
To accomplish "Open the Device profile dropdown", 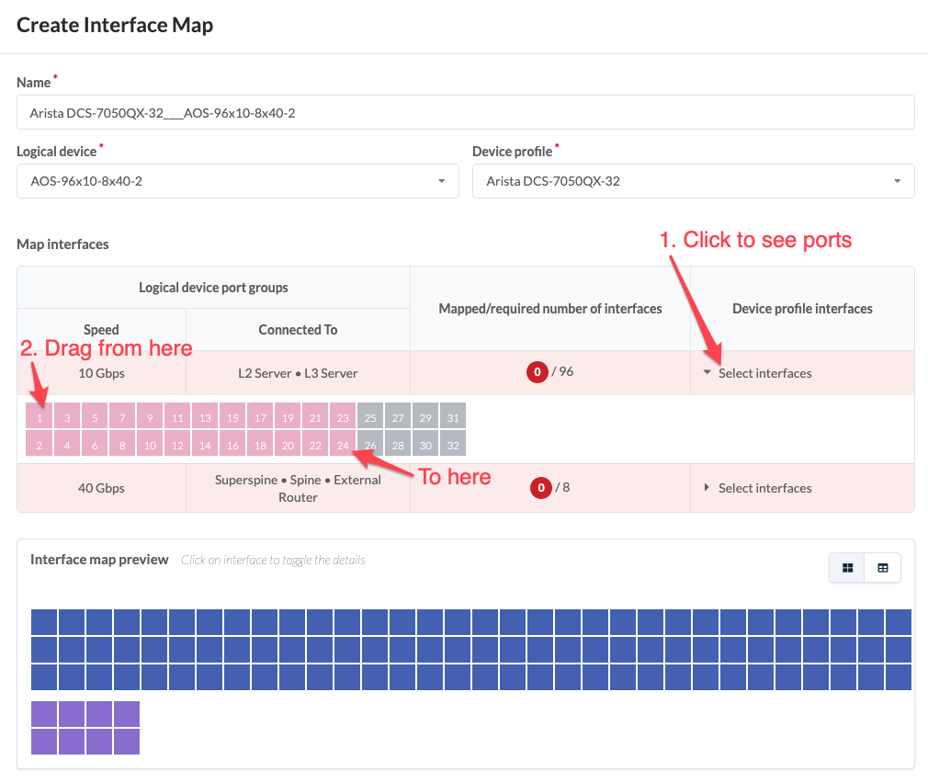I will tap(693, 181).
